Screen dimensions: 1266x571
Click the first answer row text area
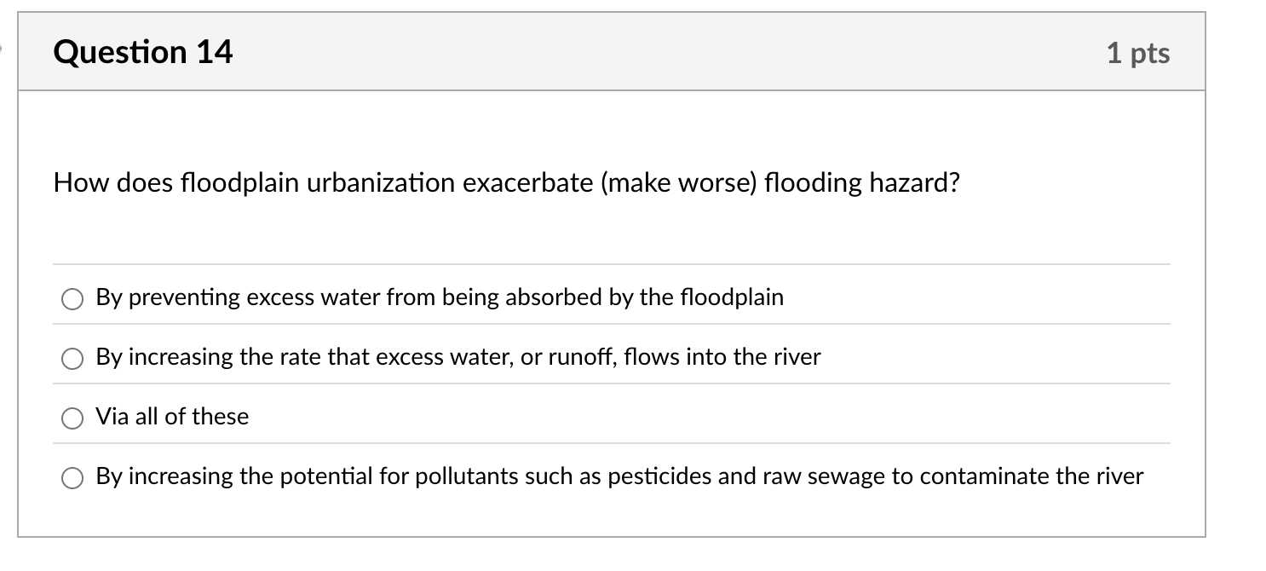pyautogui.click(x=440, y=298)
